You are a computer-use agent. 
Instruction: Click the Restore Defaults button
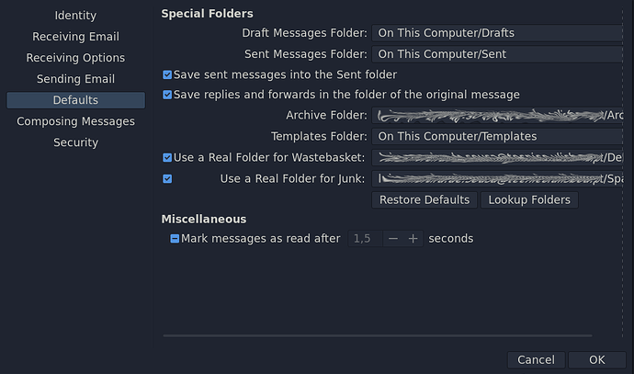coord(425,200)
